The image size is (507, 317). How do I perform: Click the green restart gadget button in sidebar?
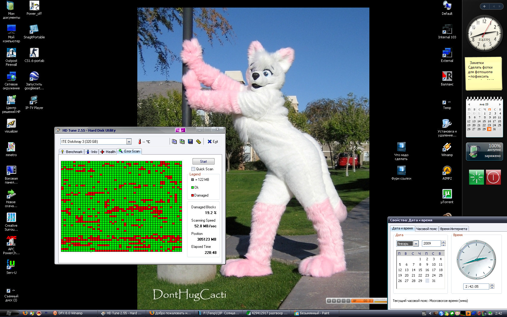point(476,177)
